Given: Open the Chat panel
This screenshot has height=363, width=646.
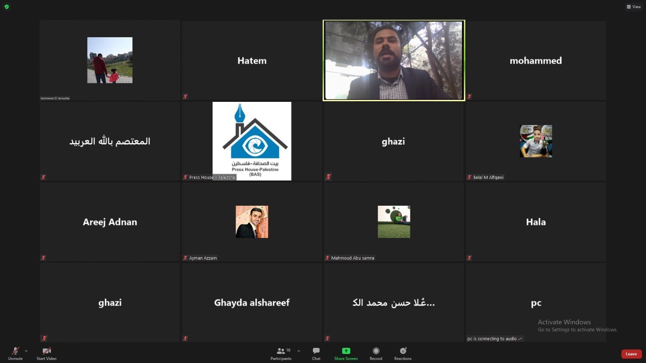Looking at the screenshot, I should [x=316, y=351].
